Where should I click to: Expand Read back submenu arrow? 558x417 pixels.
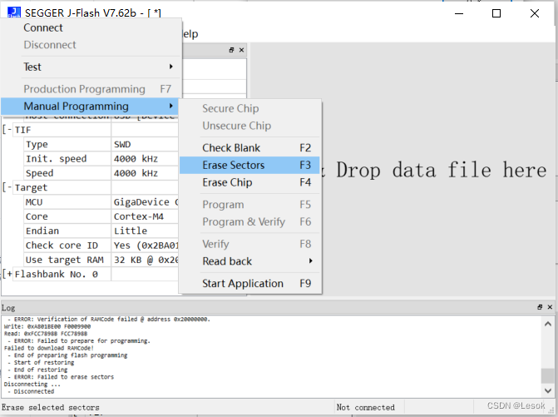point(311,261)
